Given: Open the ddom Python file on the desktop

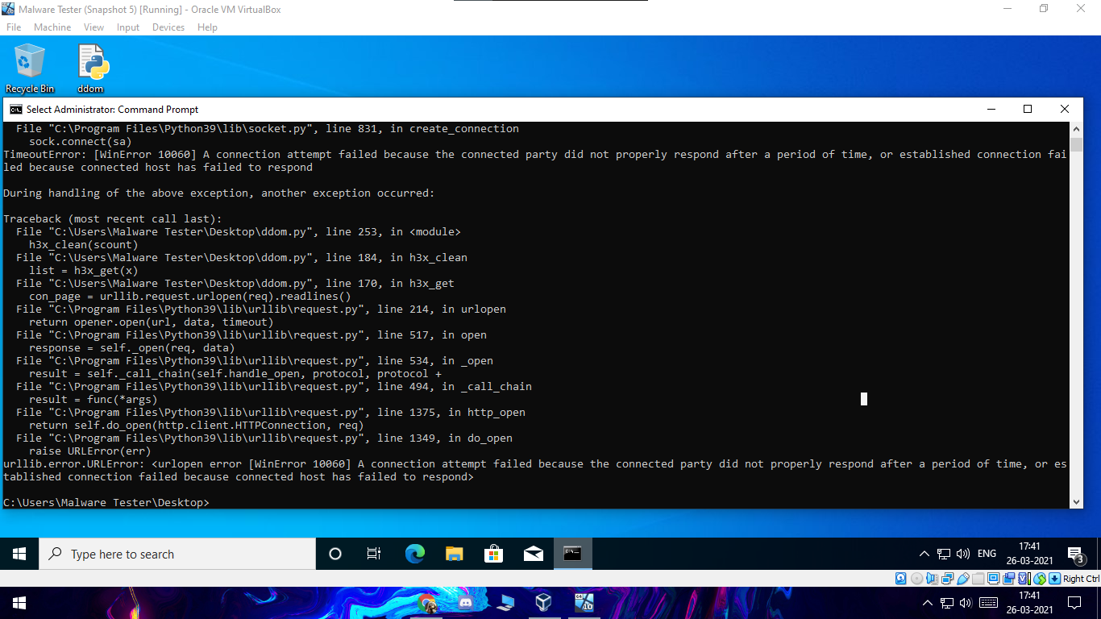Looking at the screenshot, I should pos(90,63).
